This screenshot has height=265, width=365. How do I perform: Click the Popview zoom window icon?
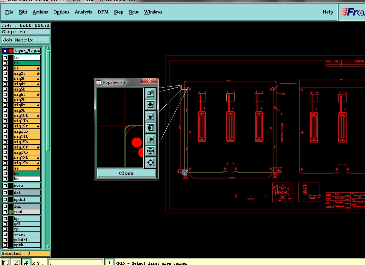(x=150, y=93)
